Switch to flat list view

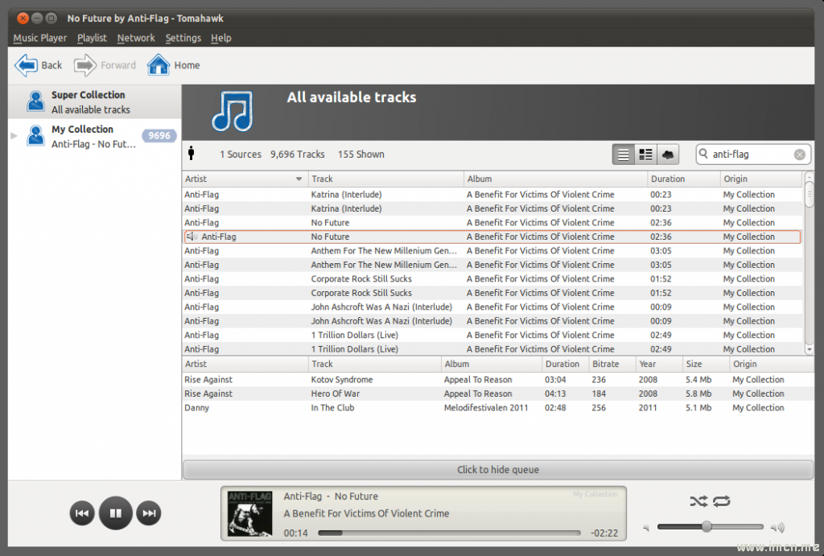[624, 154]
